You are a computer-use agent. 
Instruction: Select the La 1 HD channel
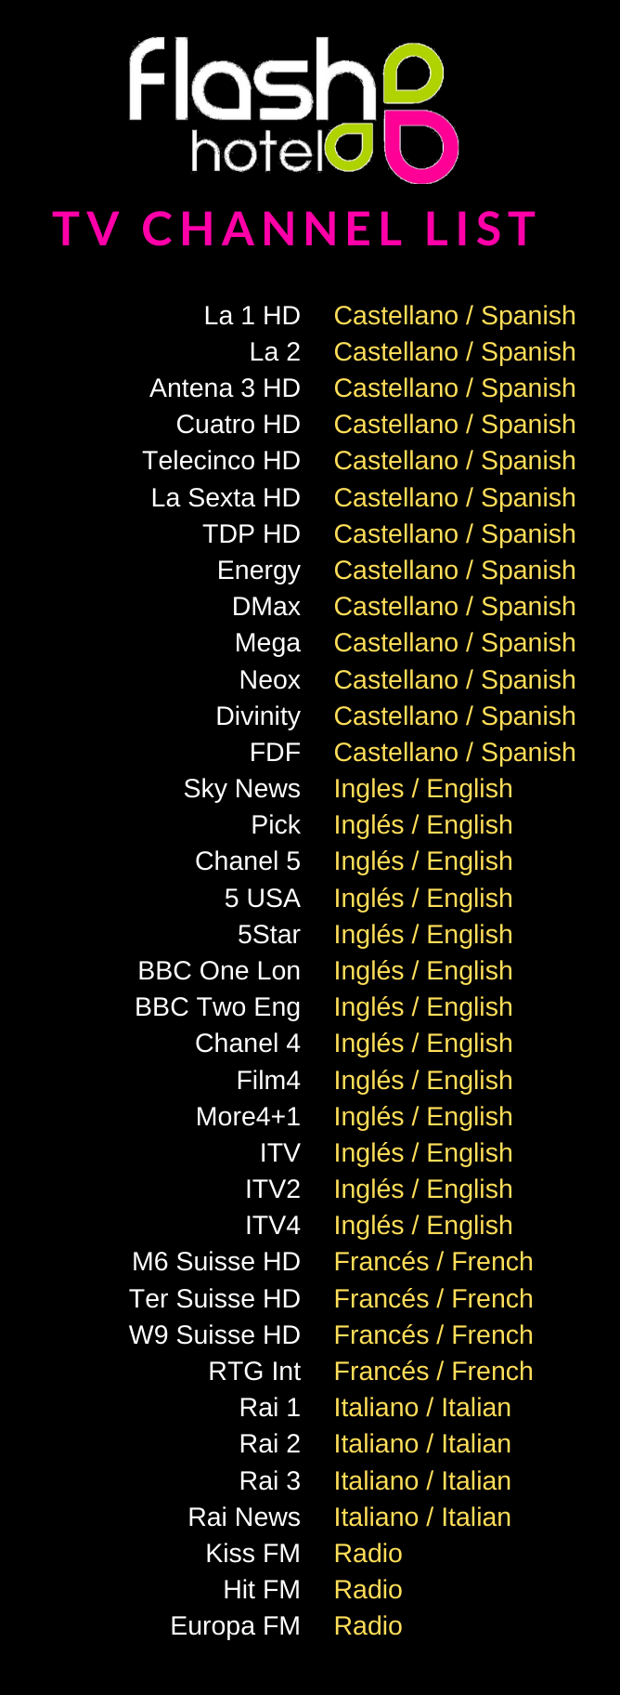[x=252, y=316]
